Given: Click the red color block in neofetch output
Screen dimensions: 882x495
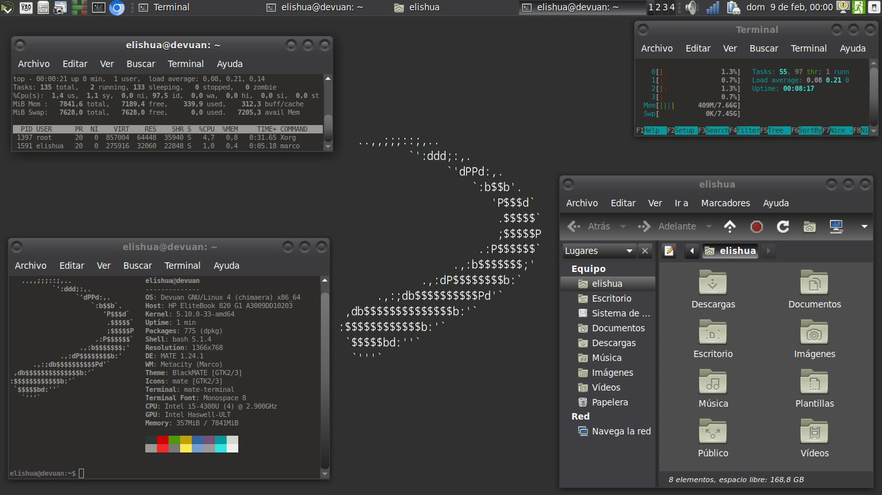Looking at the screenshot, I should [163, 440].
